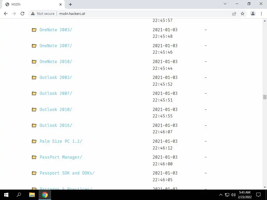Click the folder icon beside Passport SDK and DDKs
267x200 pixels.
(34, 173)
